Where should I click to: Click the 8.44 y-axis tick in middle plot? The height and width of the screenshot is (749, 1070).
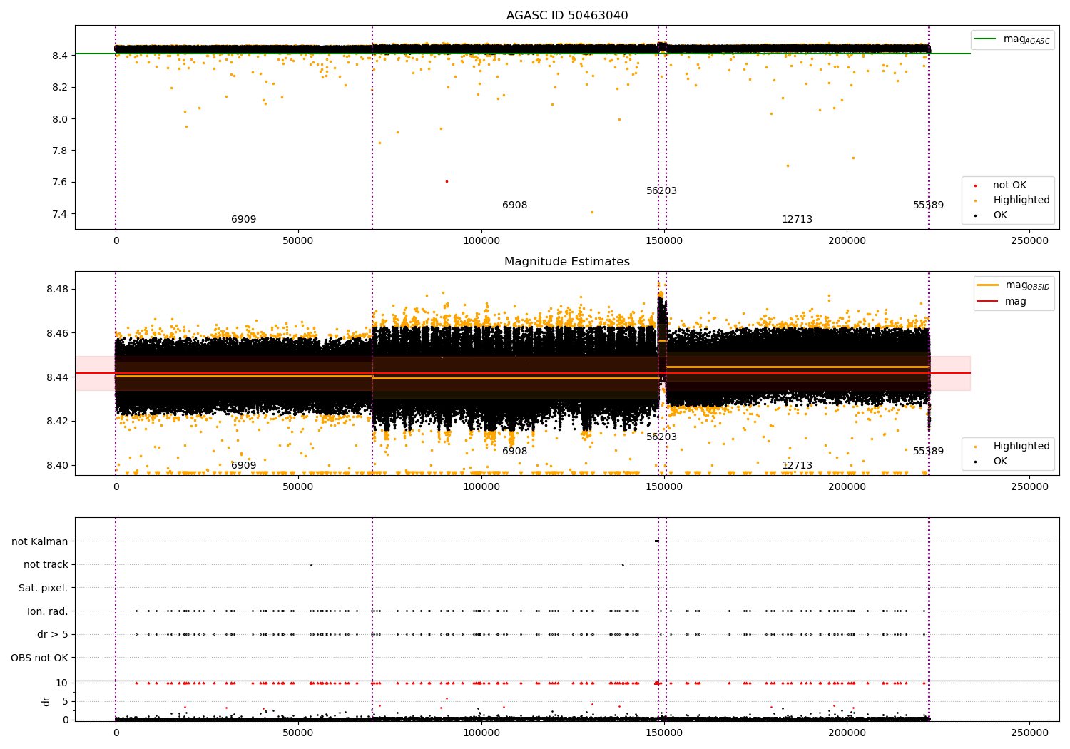pos(57,377)
